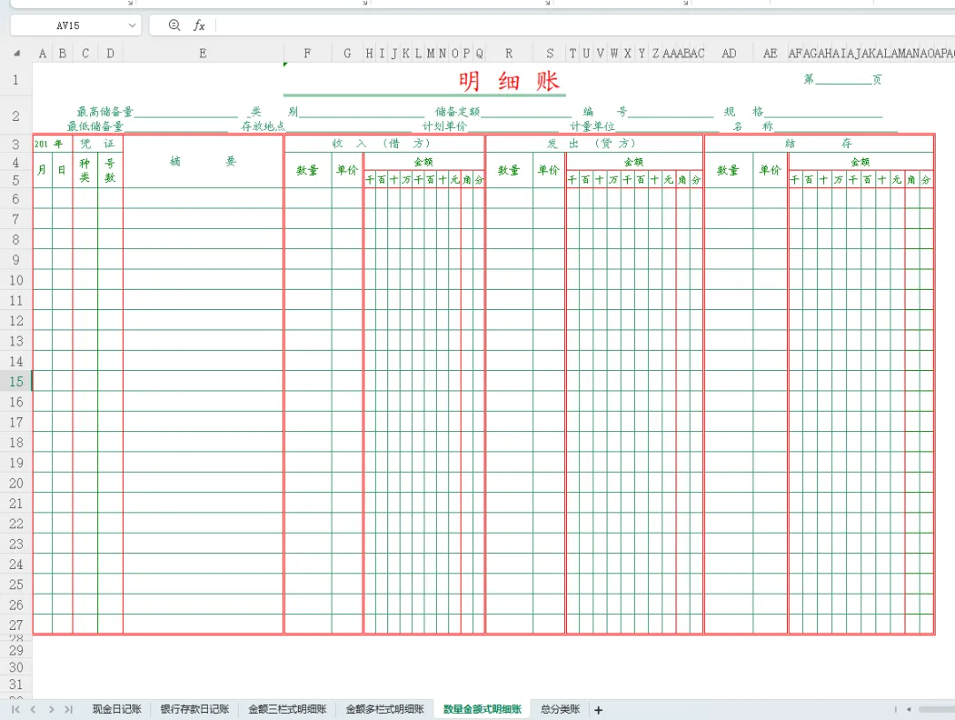Select column AD header
This screenshot has height=720, width=955.
click(729, 54)
